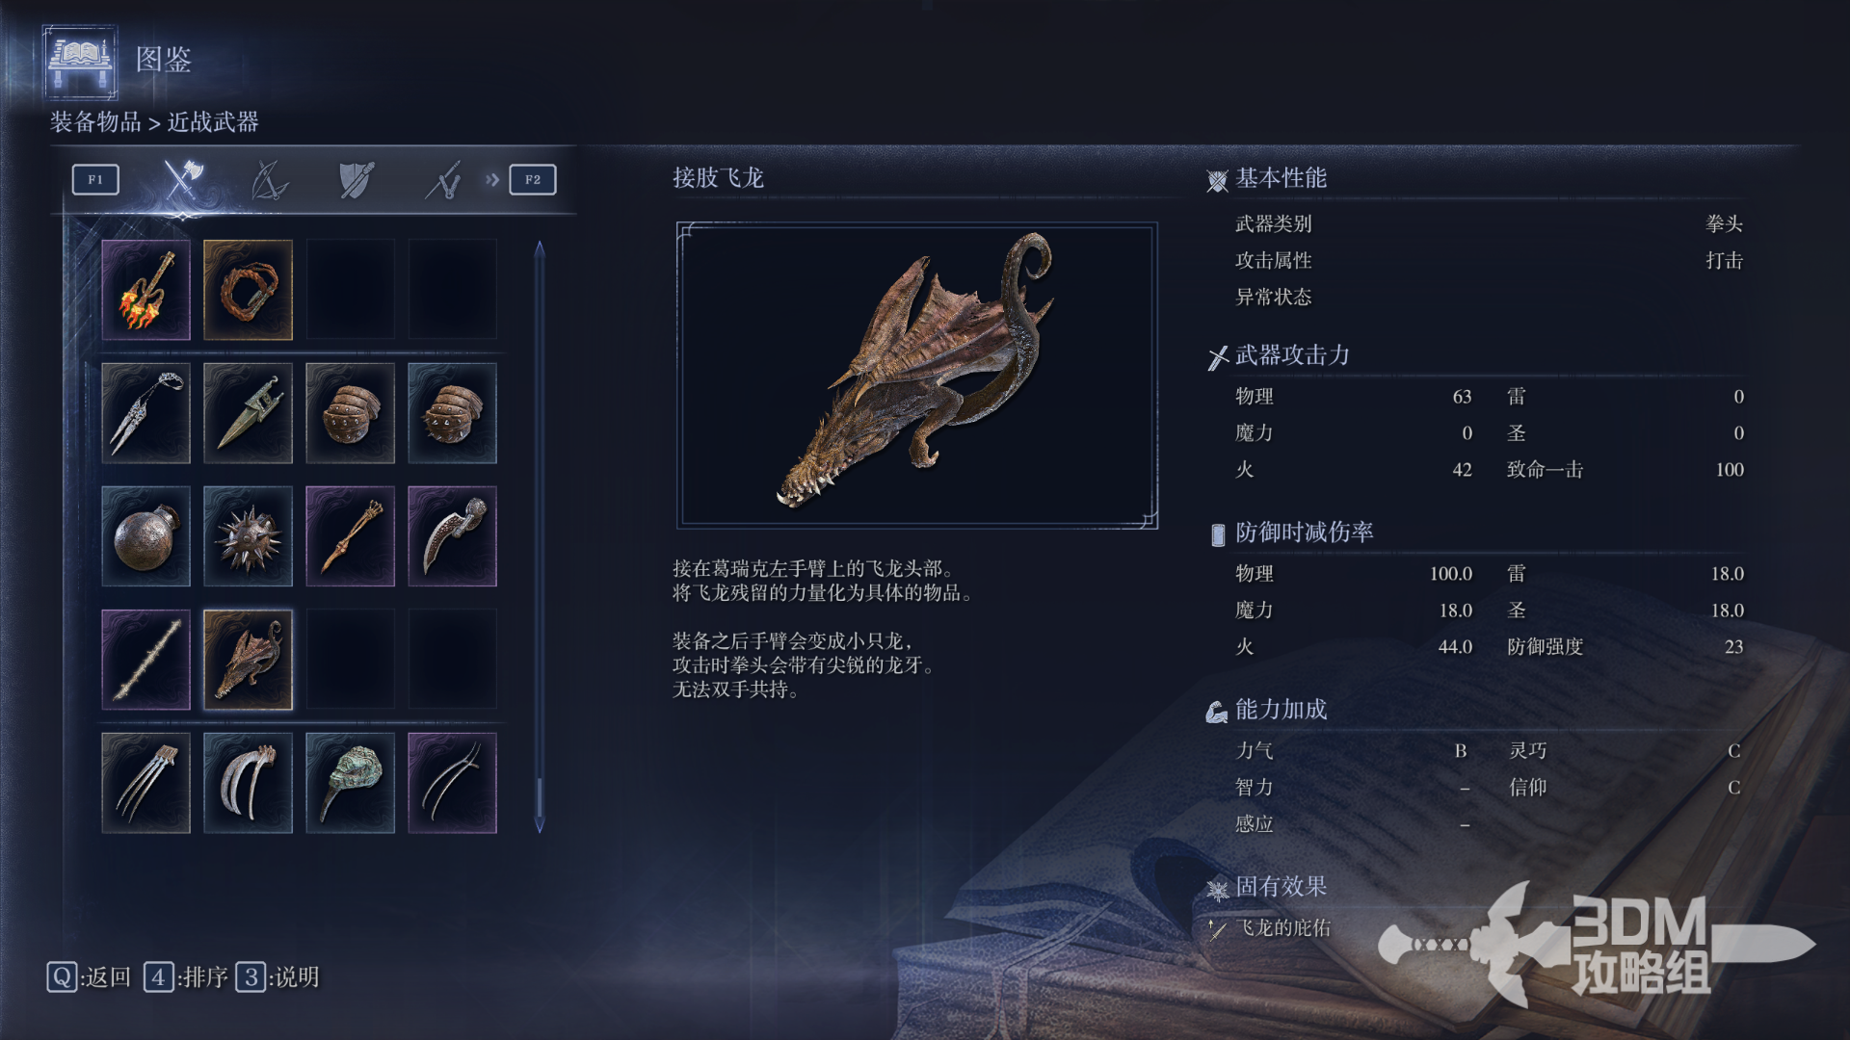Pick the curved bone claws icon
This screenshot has width=1850, height=1040.
(249, 783)
